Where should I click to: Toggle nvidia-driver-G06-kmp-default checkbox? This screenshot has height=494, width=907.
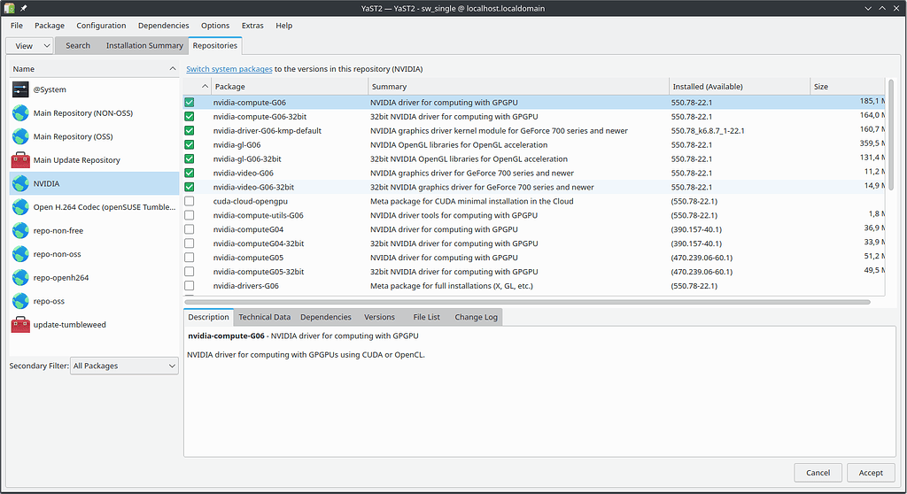(190, 131)
